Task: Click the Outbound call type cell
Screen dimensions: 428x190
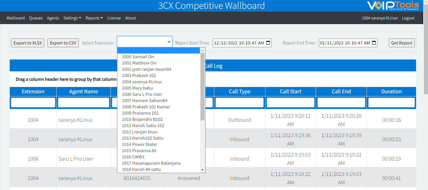Action: [x=240, y=120]
